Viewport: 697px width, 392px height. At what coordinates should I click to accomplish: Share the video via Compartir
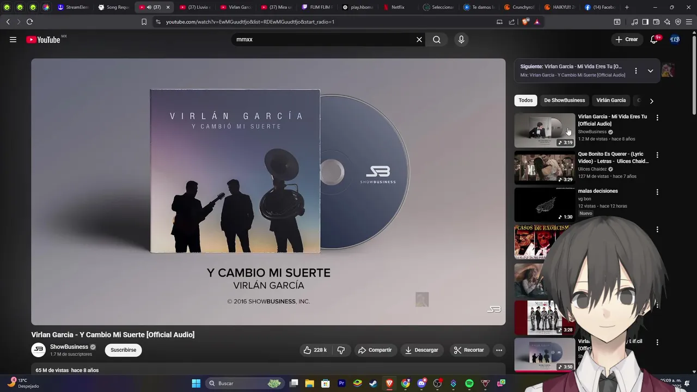[375, 350]
